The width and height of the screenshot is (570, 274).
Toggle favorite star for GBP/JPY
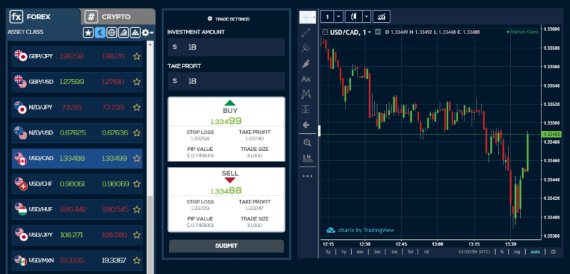(137, 56)
